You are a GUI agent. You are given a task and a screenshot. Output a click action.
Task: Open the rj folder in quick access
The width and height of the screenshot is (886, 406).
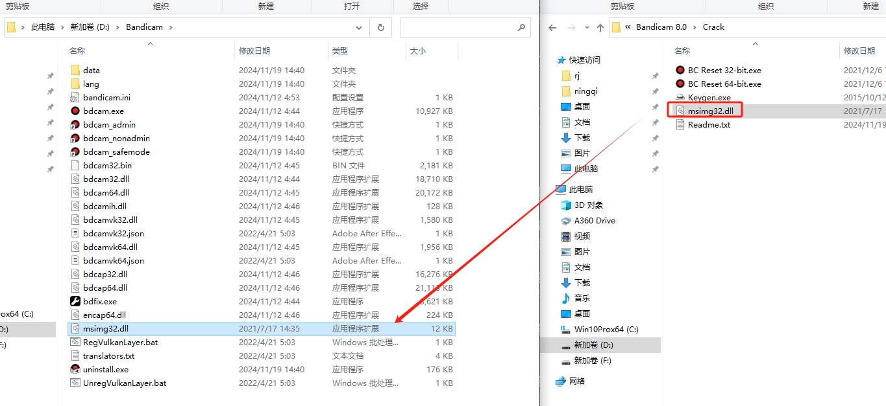[571, 75]
